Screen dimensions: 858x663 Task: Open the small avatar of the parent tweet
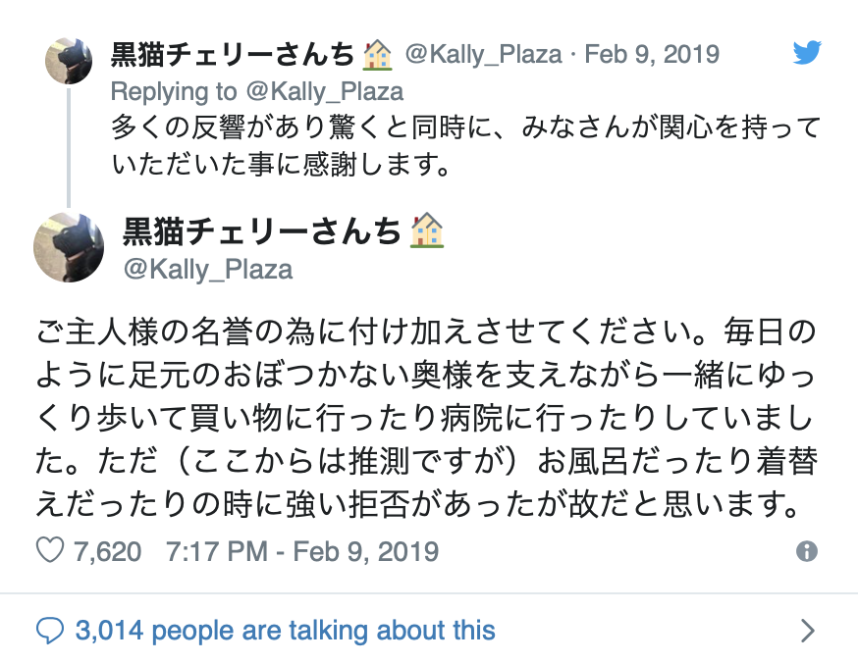(x=69, y=61)
